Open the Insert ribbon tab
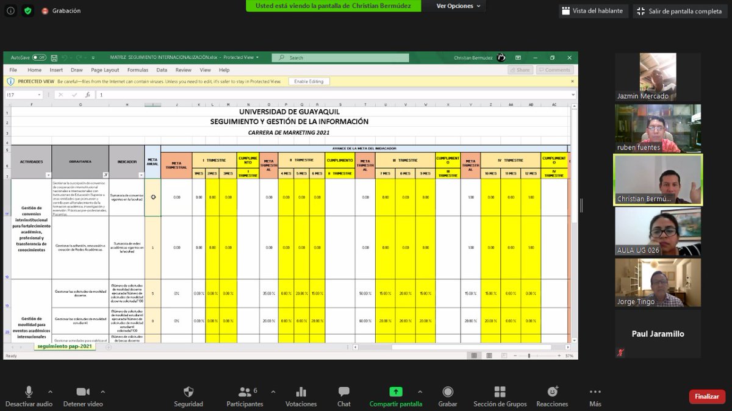 click(56, 70)
